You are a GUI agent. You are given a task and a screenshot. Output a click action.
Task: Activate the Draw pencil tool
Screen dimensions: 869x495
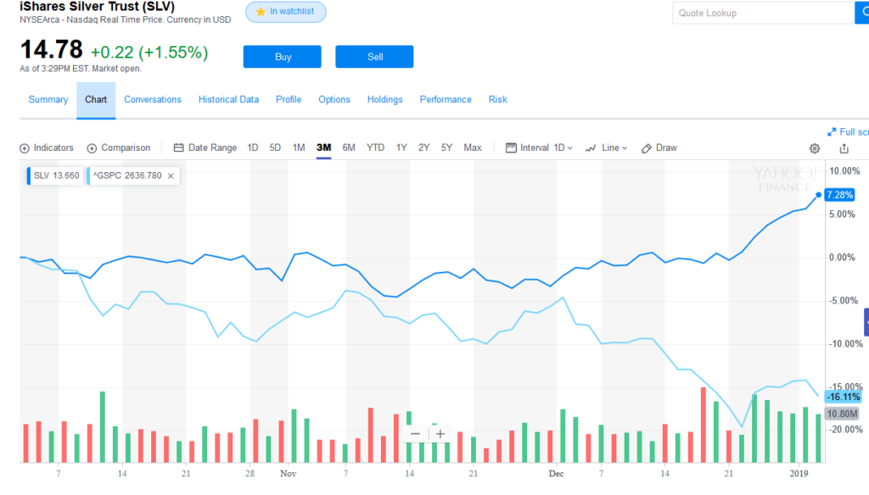[659, 147]
